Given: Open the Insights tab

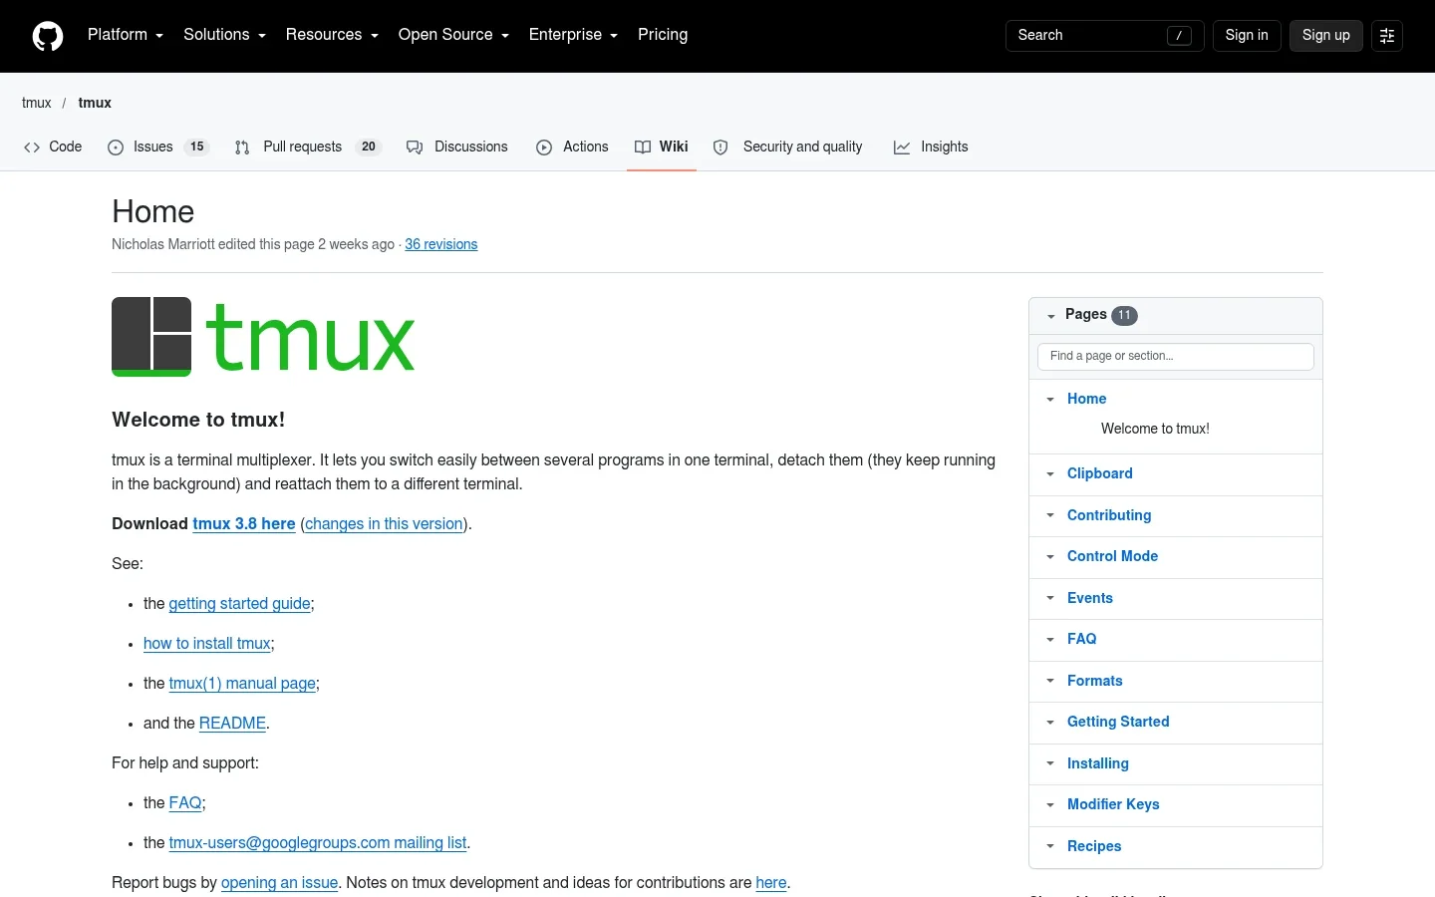Looking at the screenshot, I should coord(931,147).
